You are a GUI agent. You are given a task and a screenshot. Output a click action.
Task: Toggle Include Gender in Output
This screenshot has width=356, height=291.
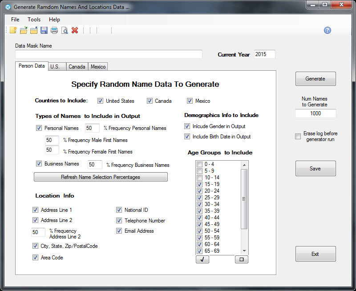[187, 126]
